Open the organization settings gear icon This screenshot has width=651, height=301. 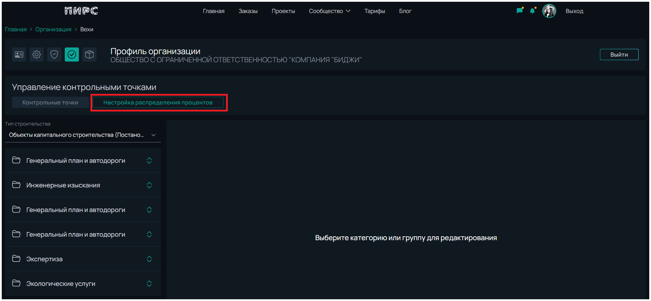pyautogui.click(x=37, y=55)
